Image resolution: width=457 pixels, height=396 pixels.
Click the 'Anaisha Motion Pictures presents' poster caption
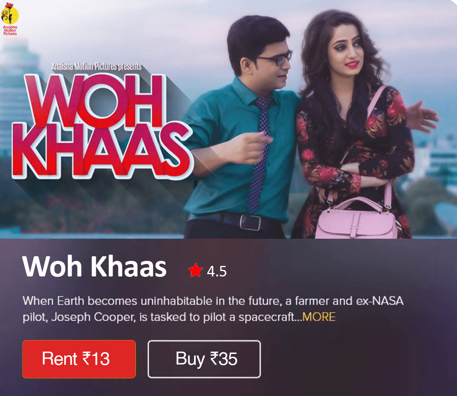pyautogui.click(x=97, y=67)
